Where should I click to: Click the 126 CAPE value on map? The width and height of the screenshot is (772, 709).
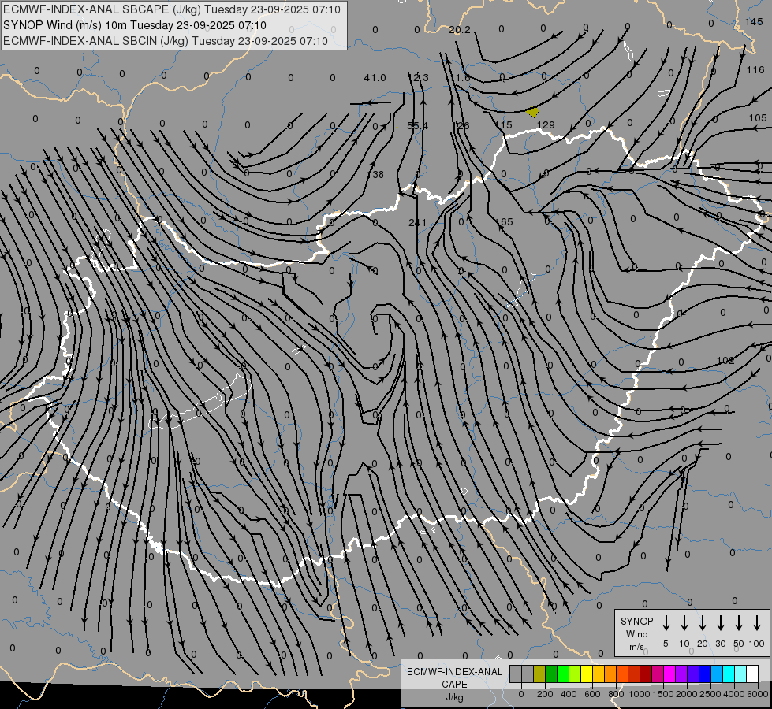(x=461, y=126)
